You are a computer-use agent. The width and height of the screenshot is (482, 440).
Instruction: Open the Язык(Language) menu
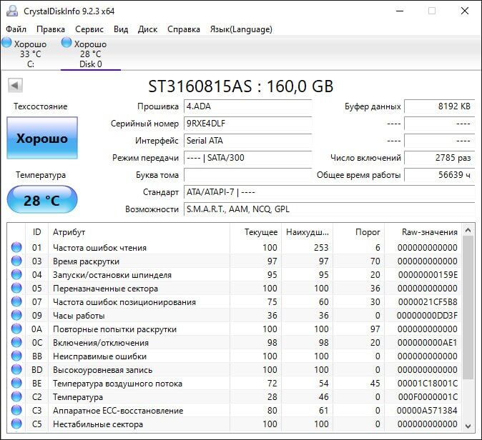click(x=240, y=29)
